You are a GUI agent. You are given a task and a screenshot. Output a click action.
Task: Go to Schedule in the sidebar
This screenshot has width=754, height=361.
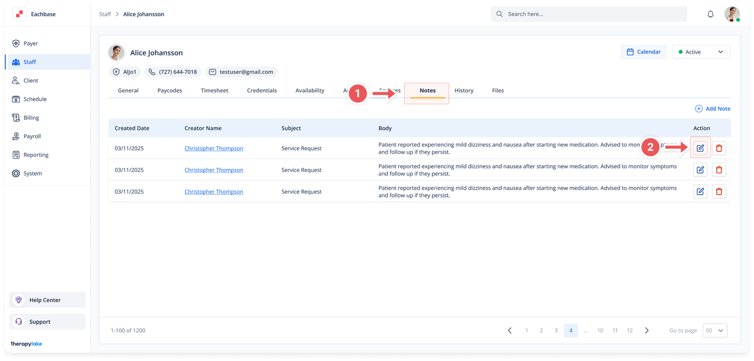click(x=35, y=99)
